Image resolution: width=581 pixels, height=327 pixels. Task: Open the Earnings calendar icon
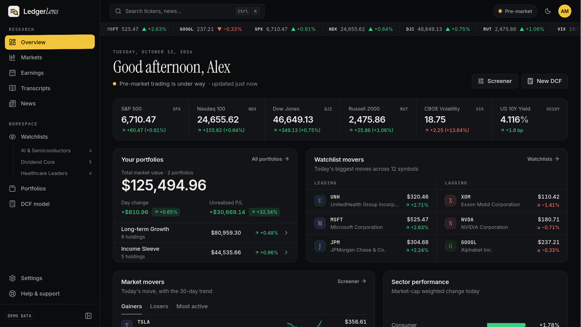[12, 73]
